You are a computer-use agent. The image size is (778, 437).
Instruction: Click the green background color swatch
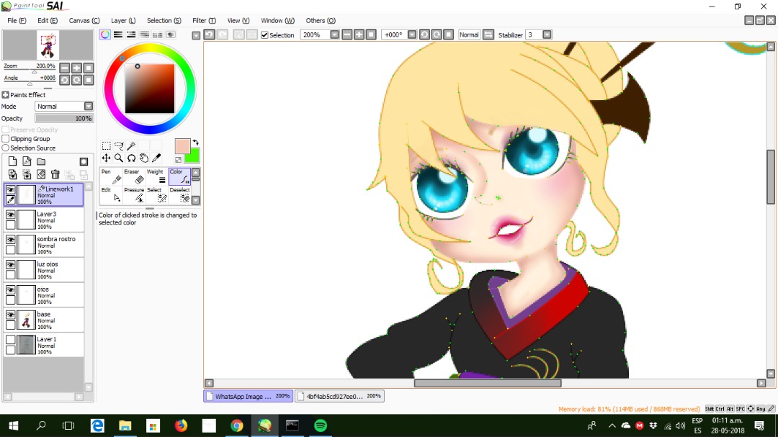193,156
